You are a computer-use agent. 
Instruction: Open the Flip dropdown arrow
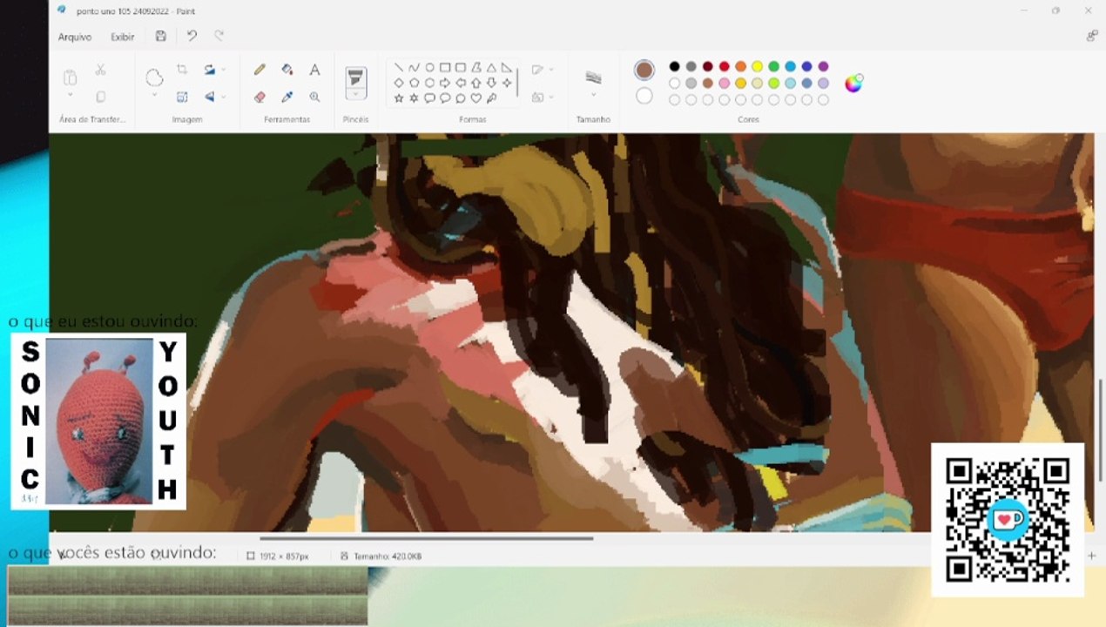[x=223, y=97]
